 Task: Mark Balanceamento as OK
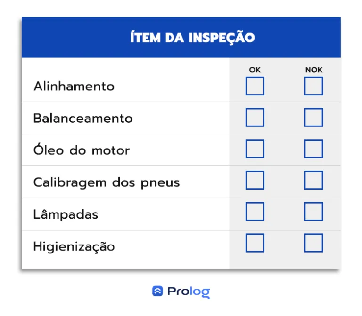[255, 117]
